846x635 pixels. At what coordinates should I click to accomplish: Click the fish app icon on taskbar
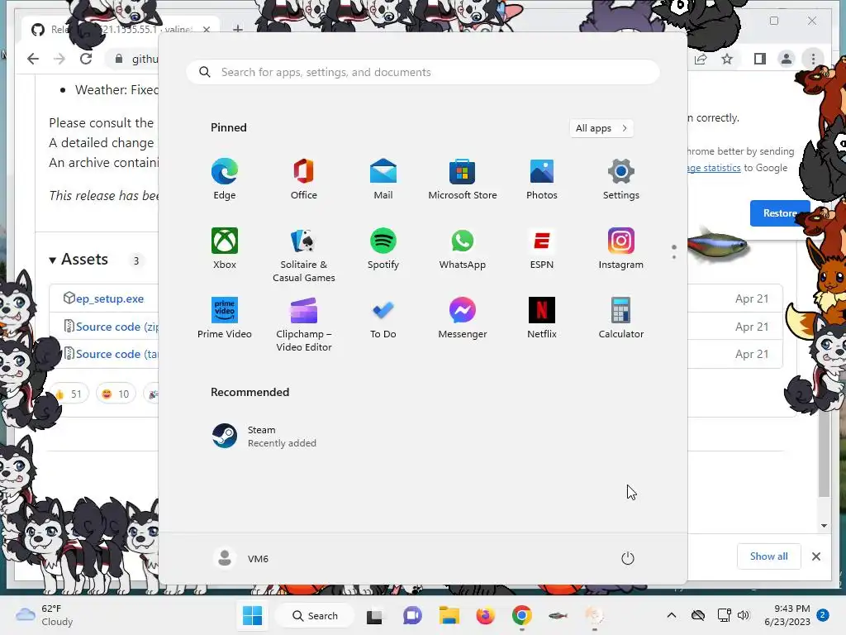tap(558, 615)
